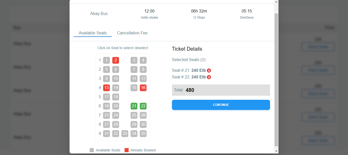Select seat 35 in last row

point(143,134)
